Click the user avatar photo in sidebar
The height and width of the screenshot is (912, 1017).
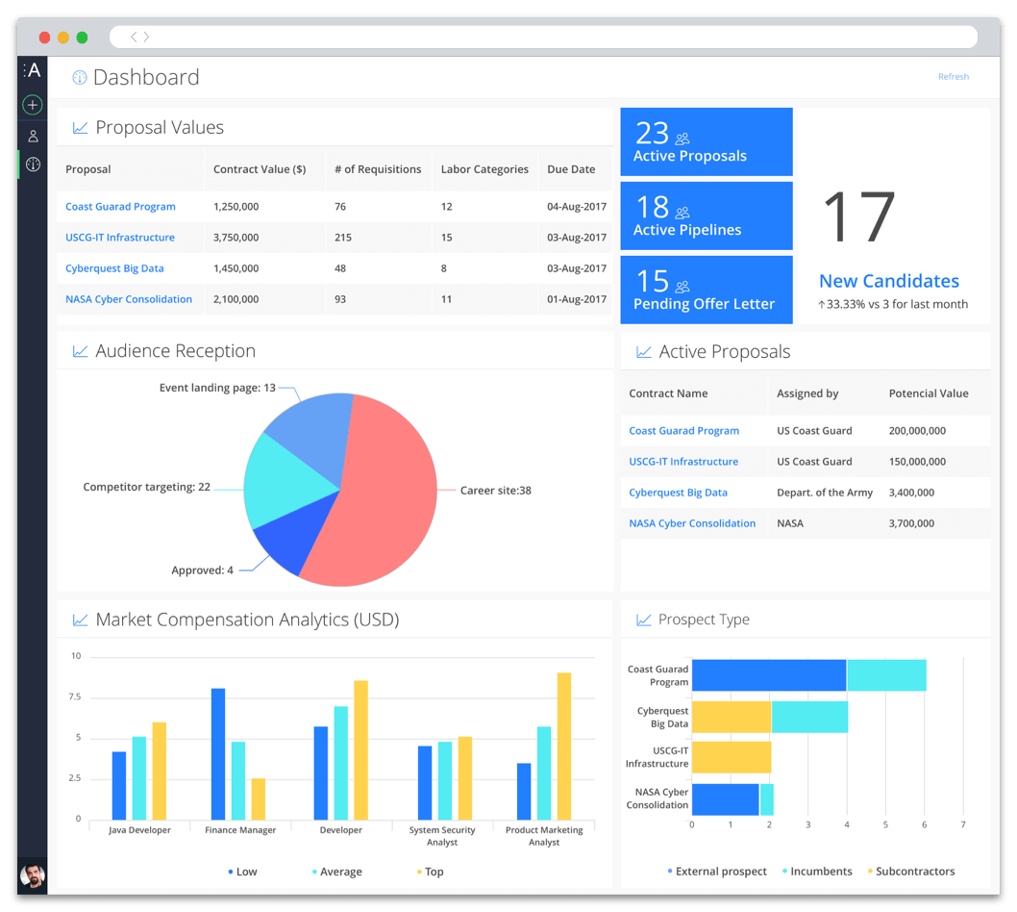(x=33, y=875)
